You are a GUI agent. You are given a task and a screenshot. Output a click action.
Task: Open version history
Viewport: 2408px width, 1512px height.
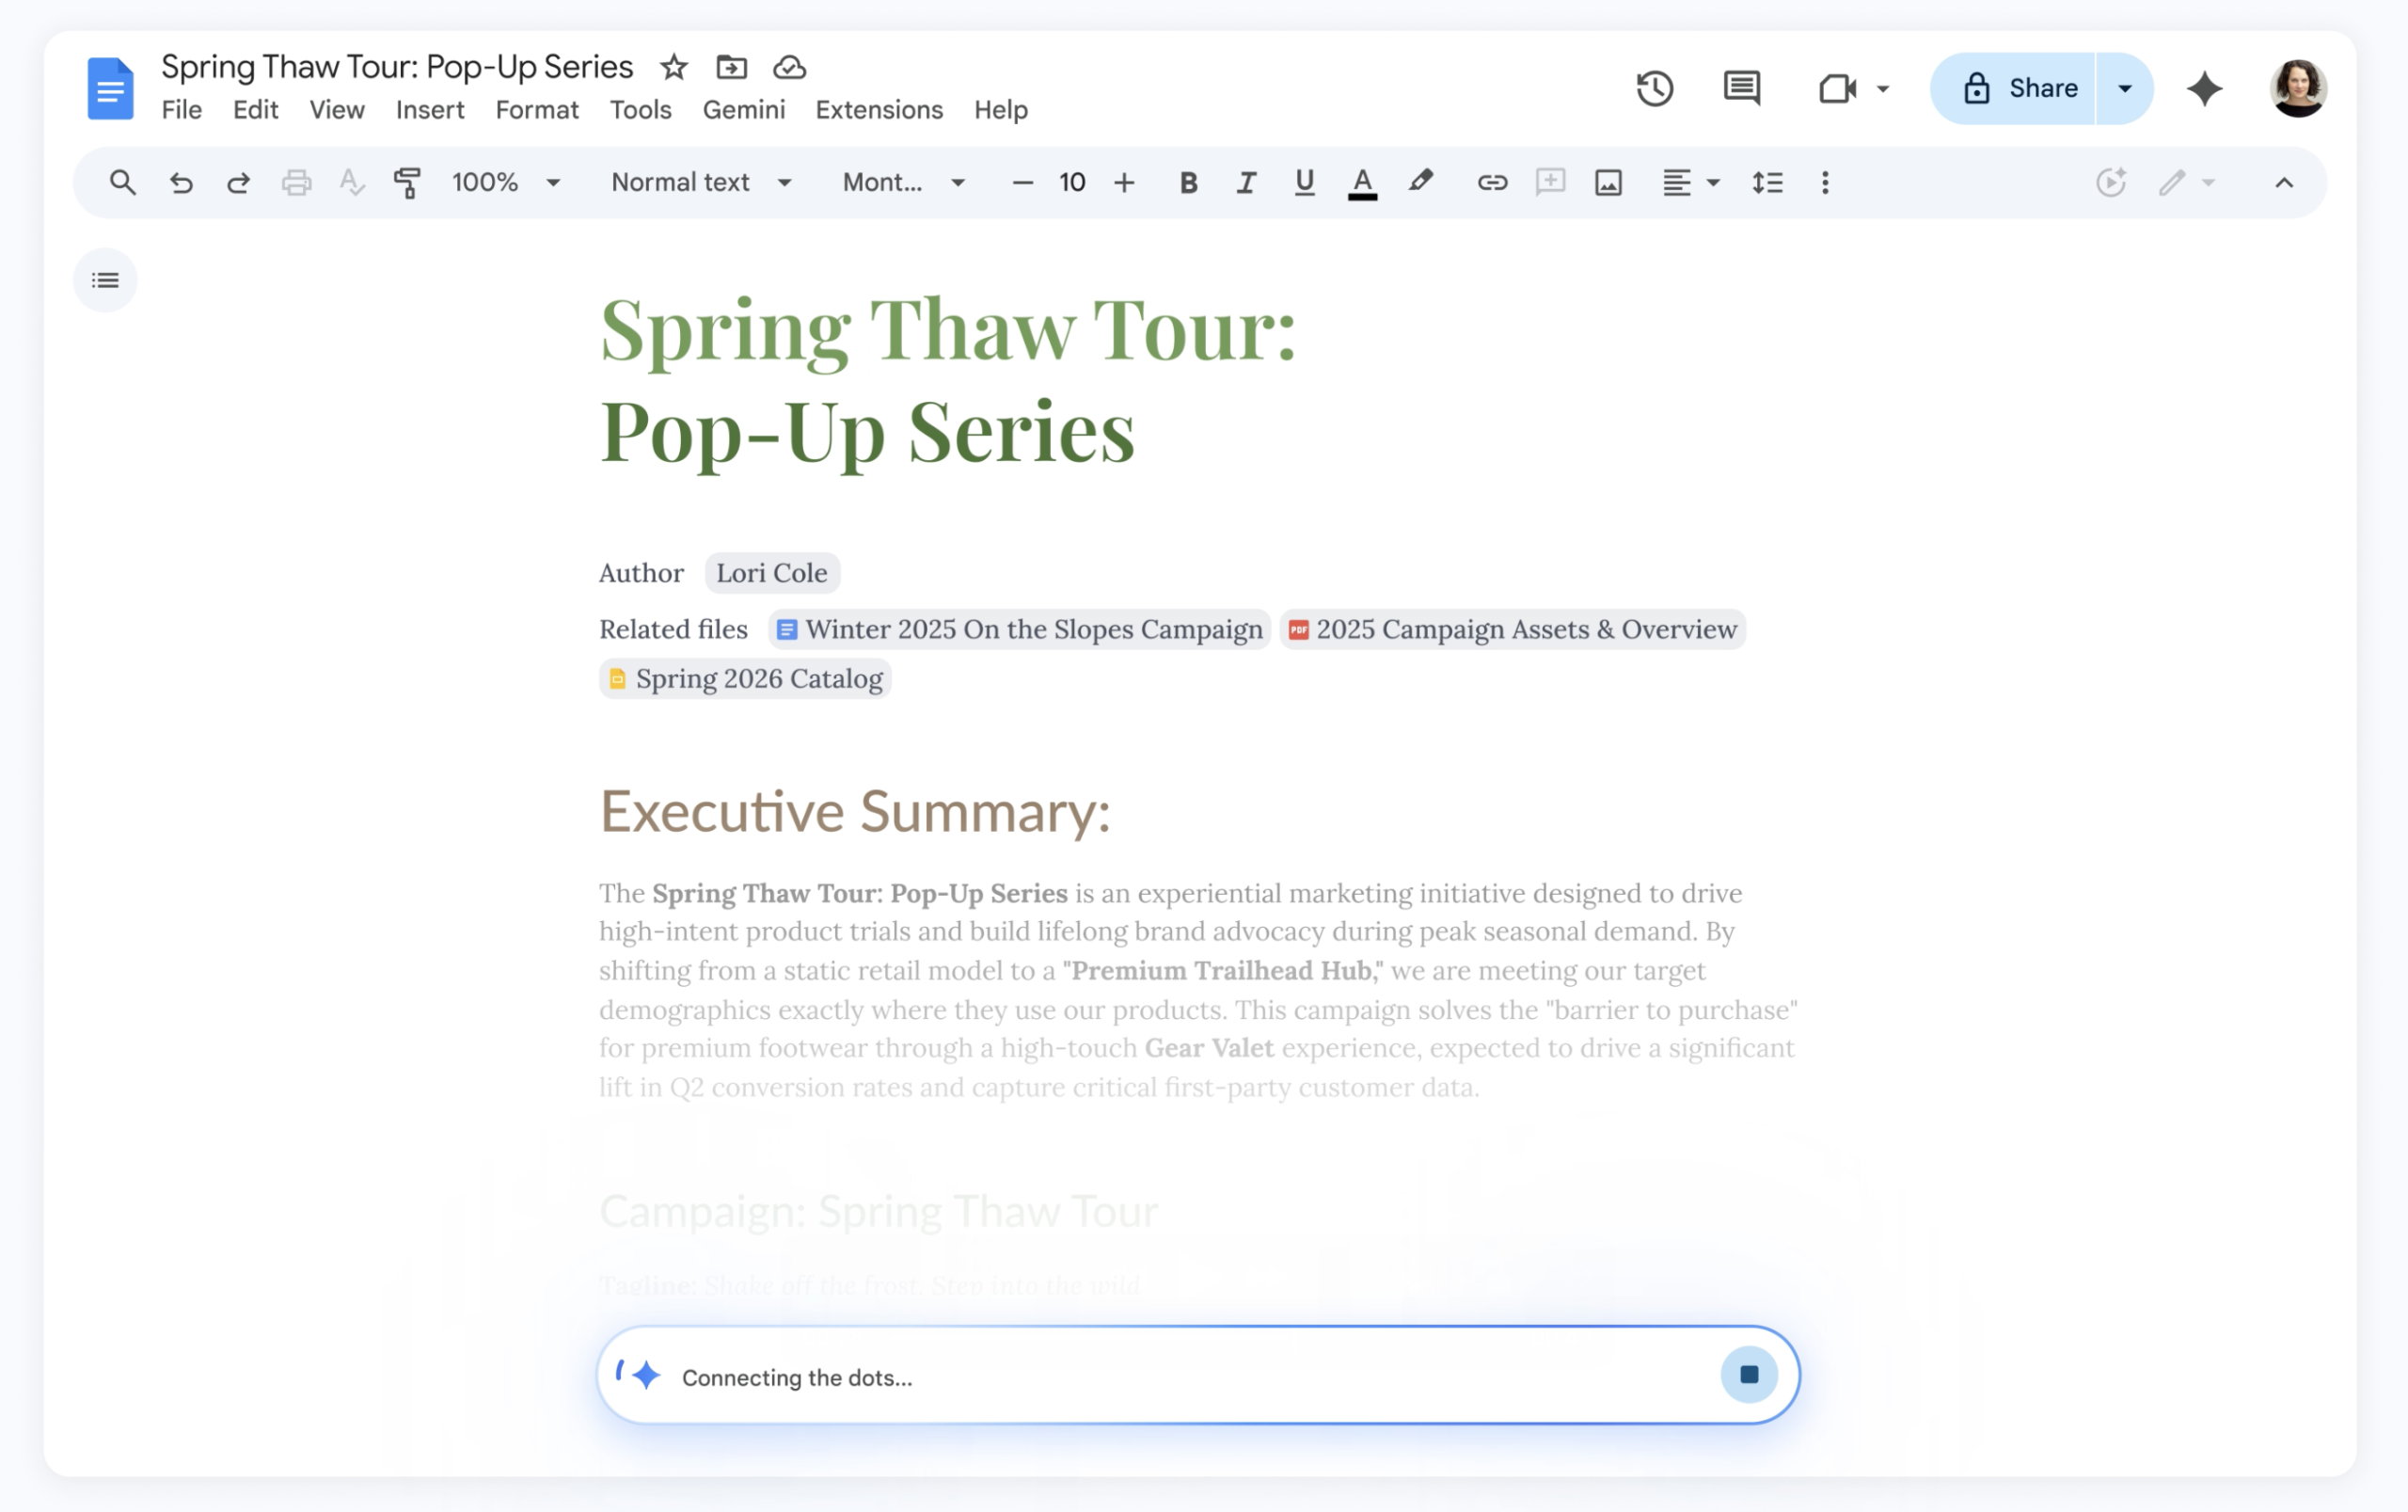(1655, 88)
